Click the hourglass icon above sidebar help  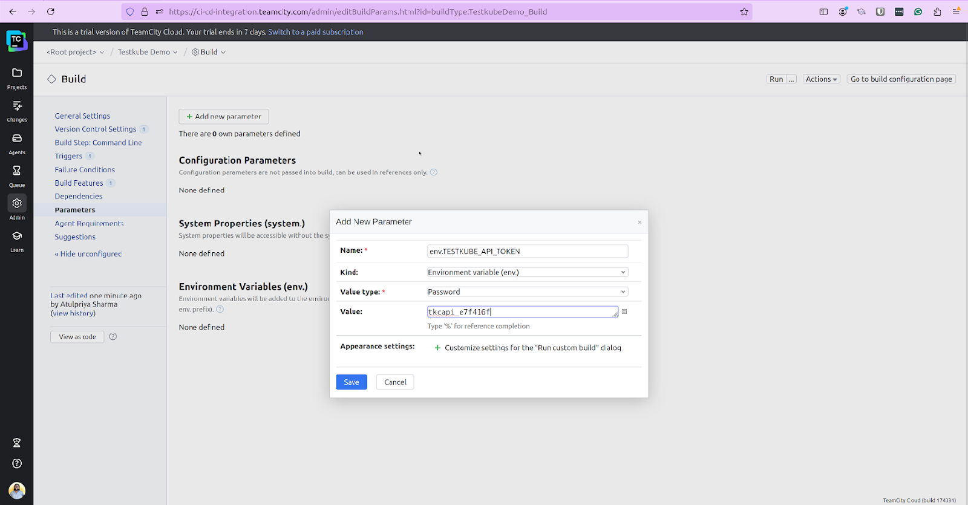(17, 443)
